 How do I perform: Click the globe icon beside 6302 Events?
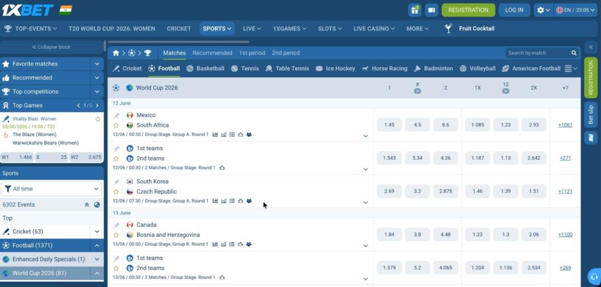97,205
